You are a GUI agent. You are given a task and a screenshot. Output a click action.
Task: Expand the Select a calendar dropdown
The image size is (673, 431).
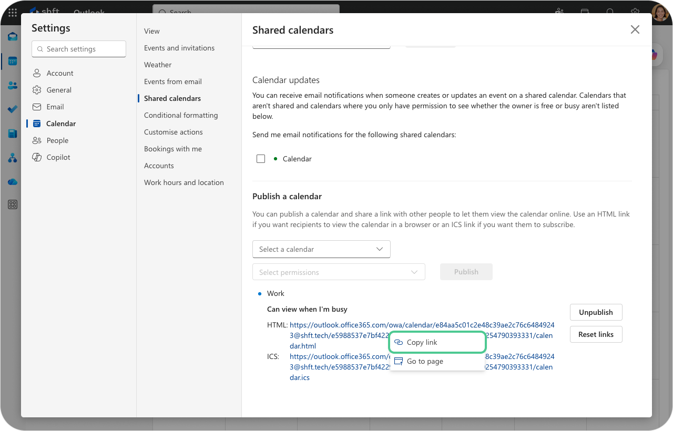pos(321,249)
